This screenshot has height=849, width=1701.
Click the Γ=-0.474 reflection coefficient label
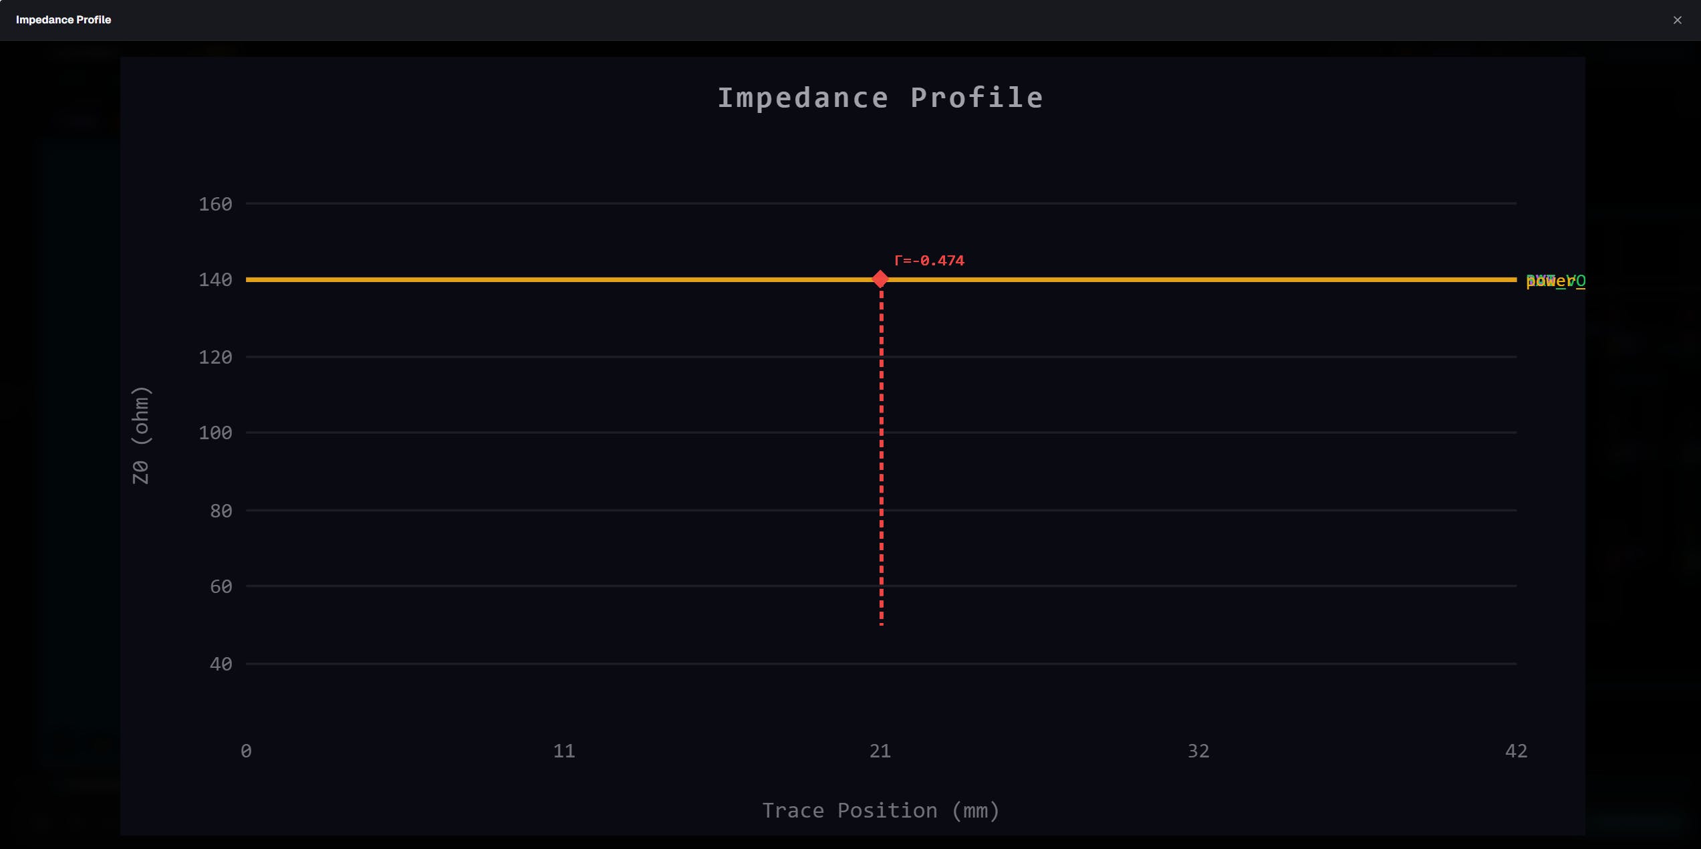point(929,261)
